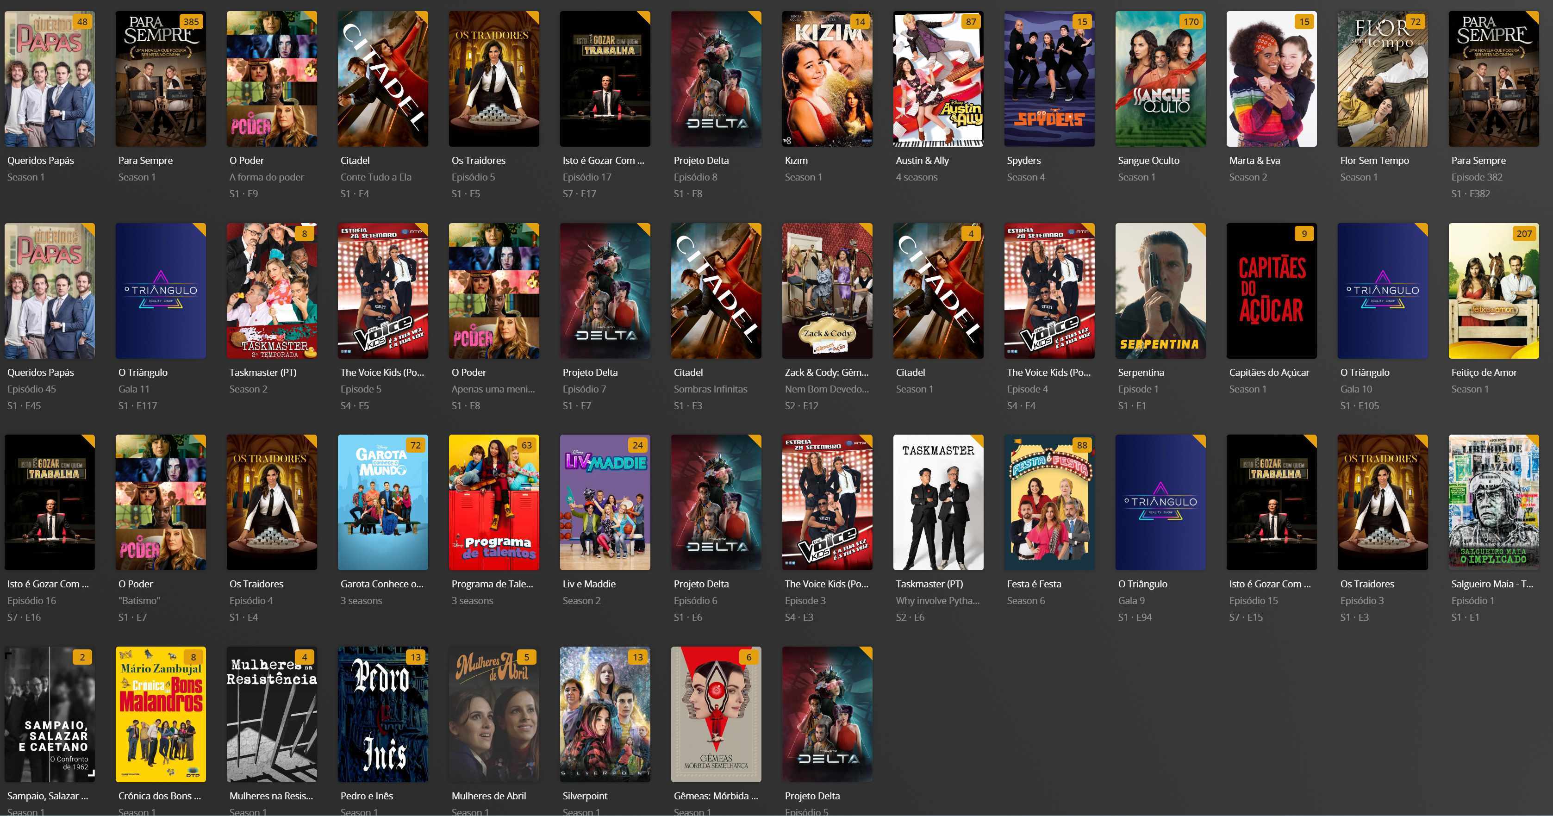Select the Sangue Oculto poster
The image size is (1553, 816).
[1160, 79]
